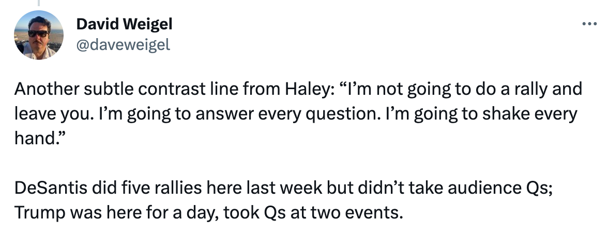608x236 pixels.
Task: Open David Weigel's profile picture
Action: coord(39,35)
